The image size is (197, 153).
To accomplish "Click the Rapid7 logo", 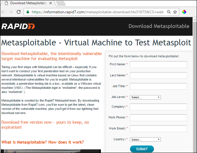I will point(18,26).
